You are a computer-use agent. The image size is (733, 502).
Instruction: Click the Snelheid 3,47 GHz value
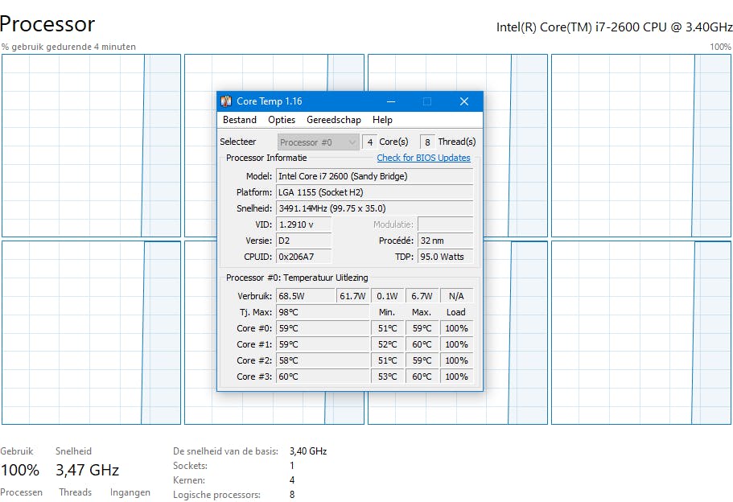click(88, 470)
